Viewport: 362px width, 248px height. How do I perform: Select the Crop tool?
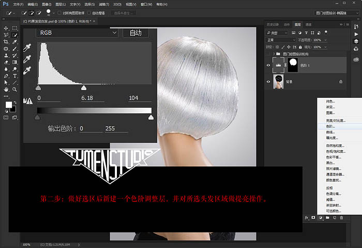coord(6,42)
